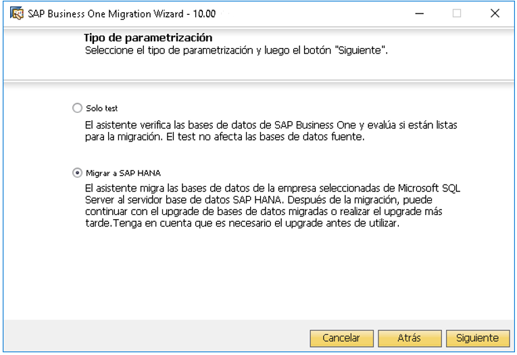Select the "Migrar a SAP HANA" radio button

77,173
